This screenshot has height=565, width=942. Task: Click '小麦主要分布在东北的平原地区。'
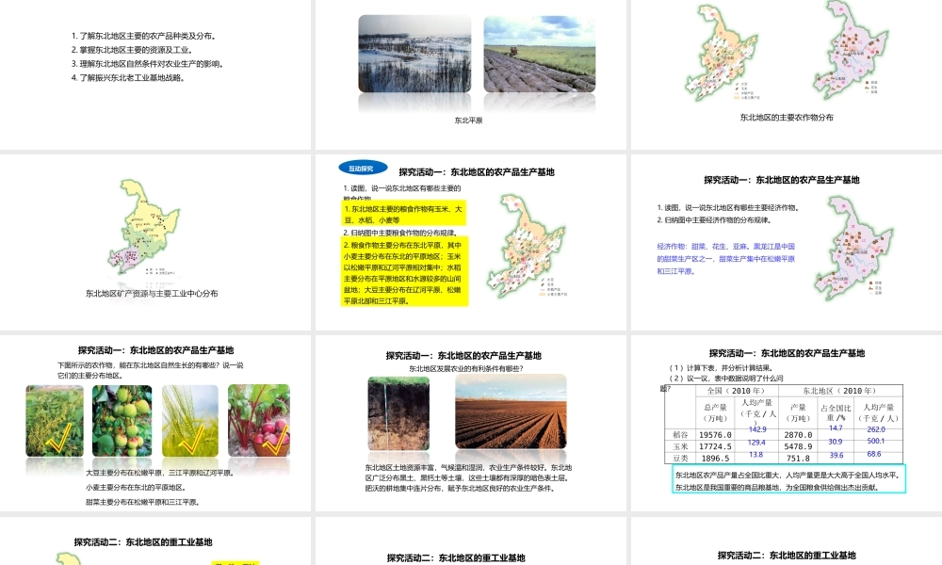(136, 488)
